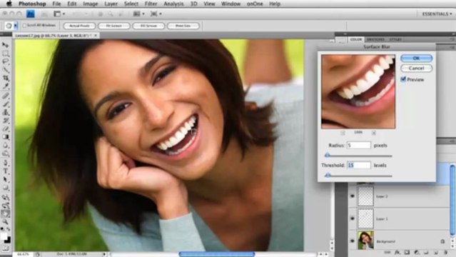Click Cancel in Surface Blur dialog

pos(417,69)
